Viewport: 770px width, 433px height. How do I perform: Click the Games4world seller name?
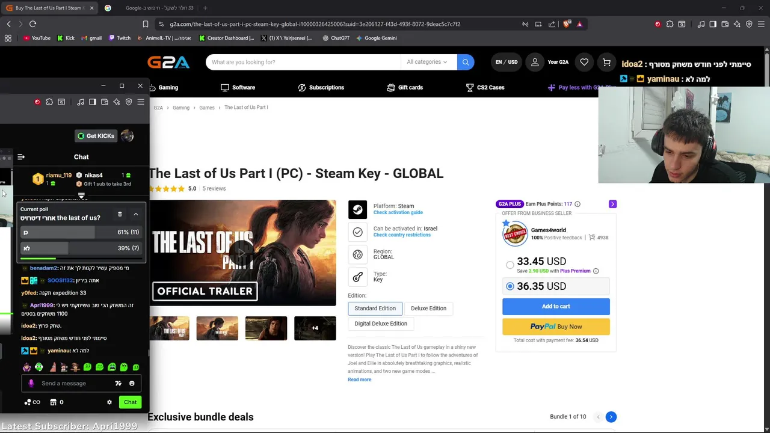pyautogui.click(x=548, y=230)
